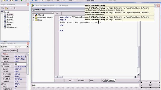Select Form1 in the Object TreeView
The height and width of the screenshot is (90, 161).
point(6,12)
